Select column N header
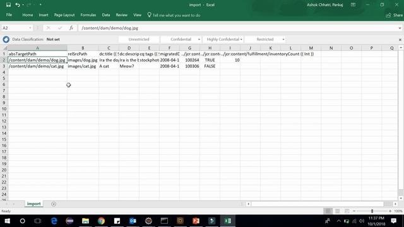The width and height of the screenshot is (404, 227). pyautogui.click(x=331, y=48)
